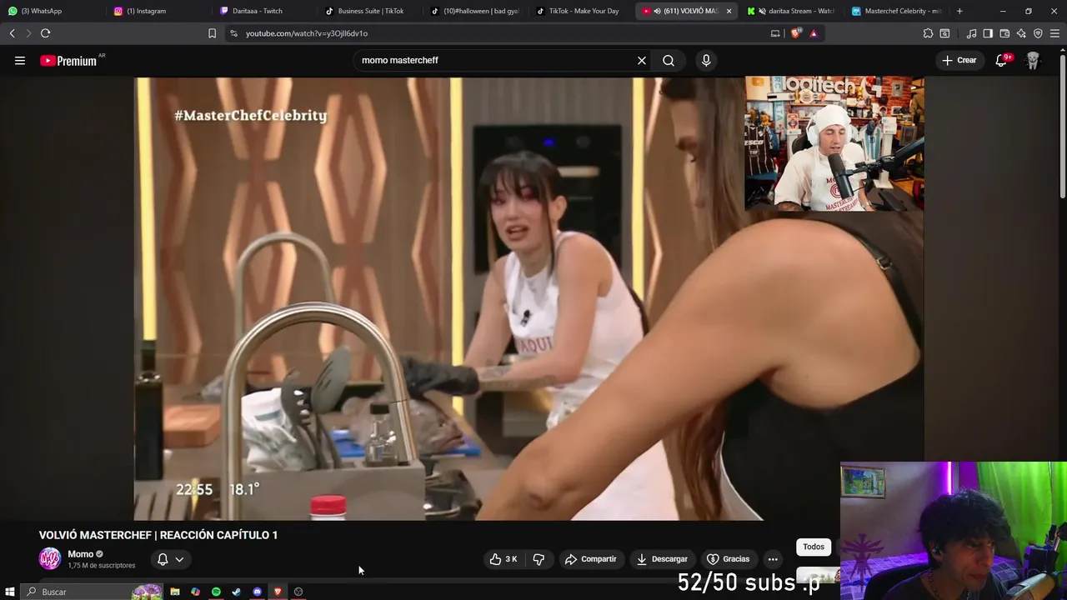Click the Crear create button
The height and width of the screenshot is (600, 1067).
[959, 60]
